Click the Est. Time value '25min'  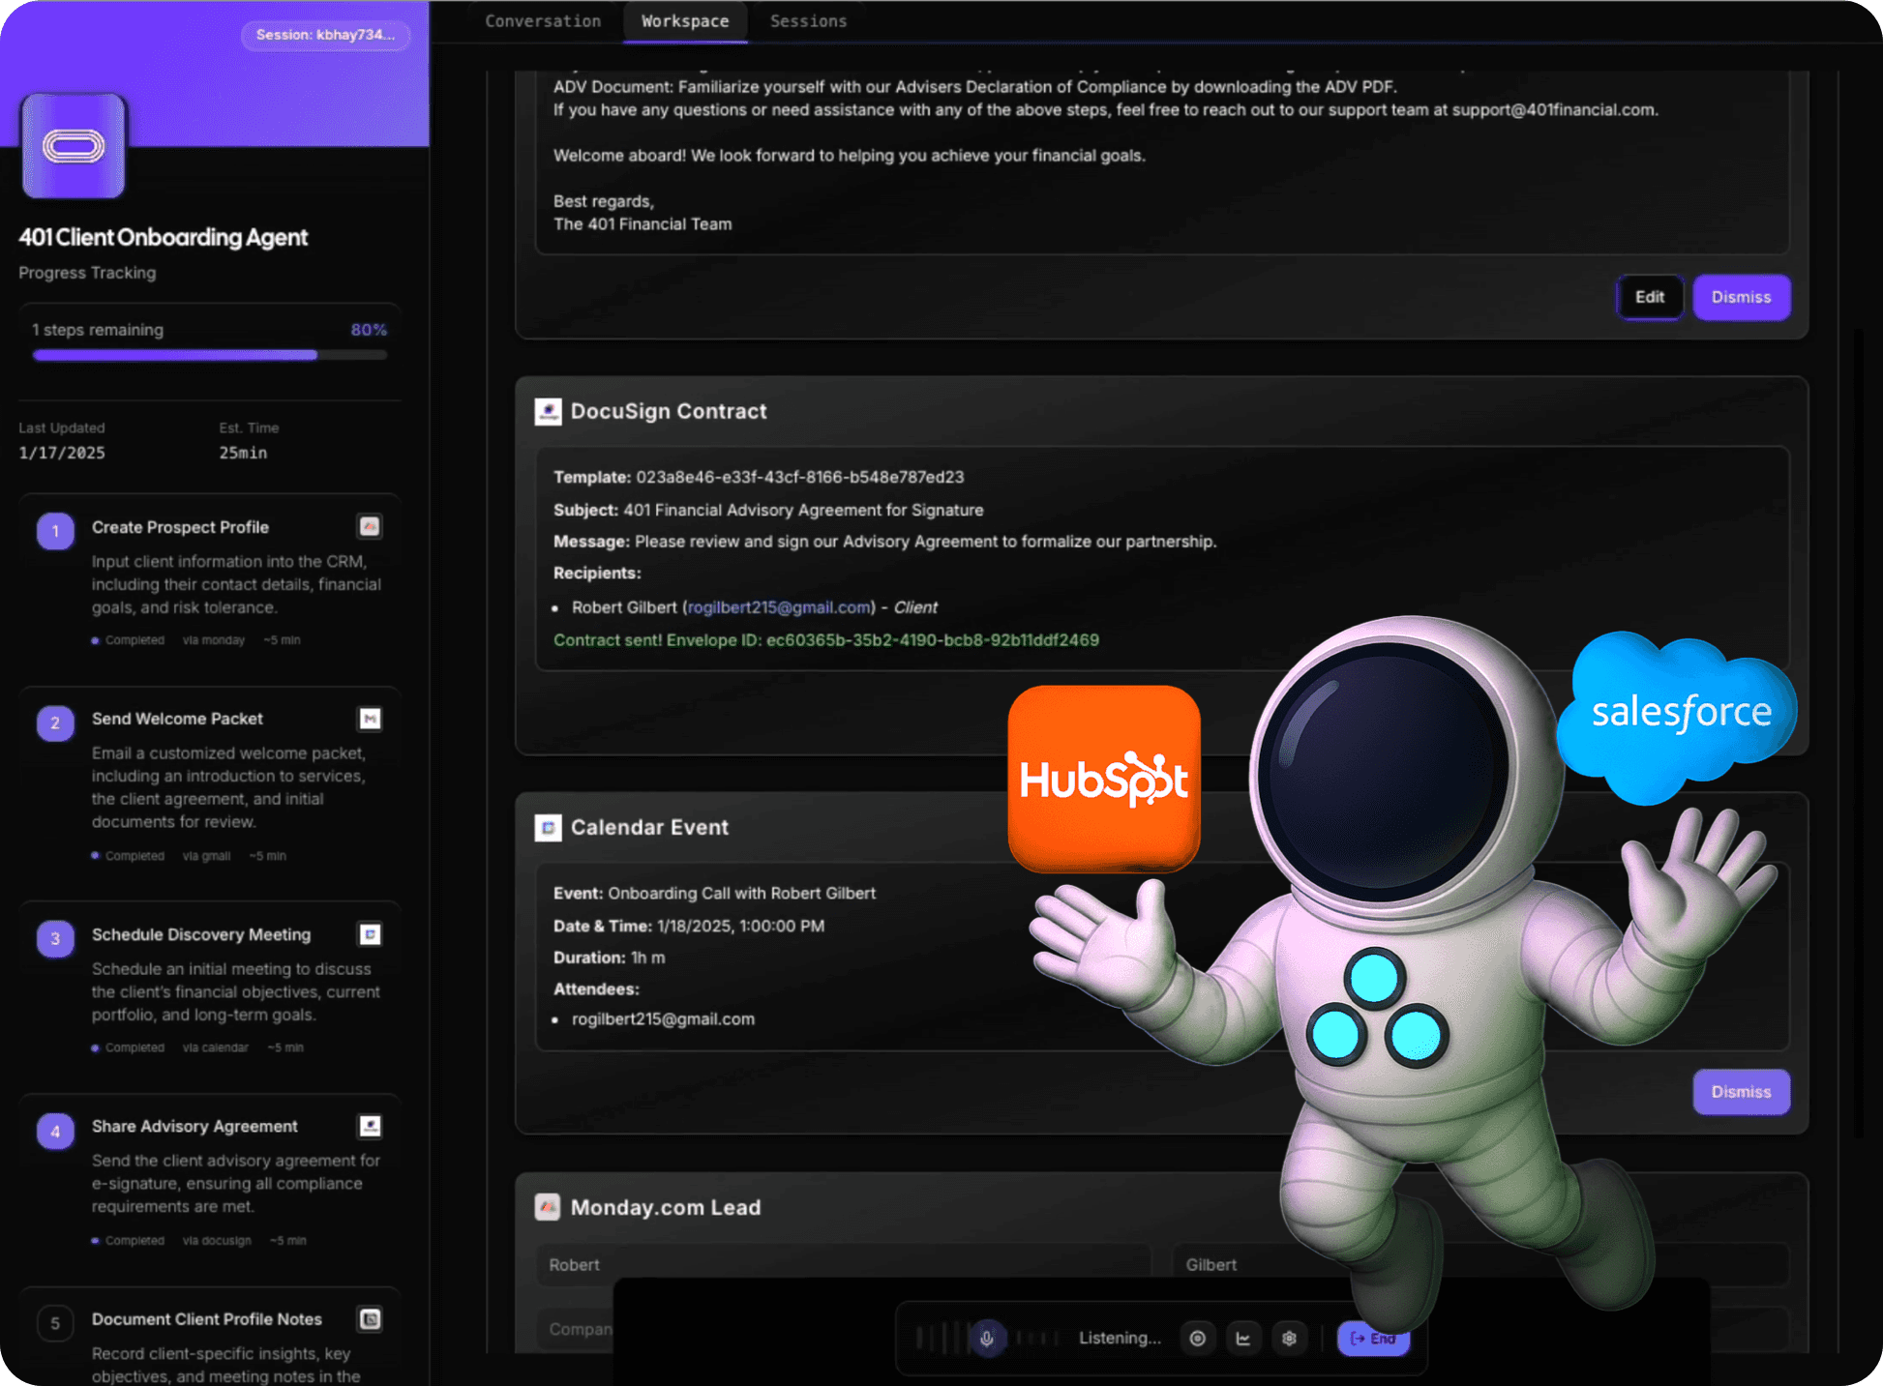[x=243, y=453]
